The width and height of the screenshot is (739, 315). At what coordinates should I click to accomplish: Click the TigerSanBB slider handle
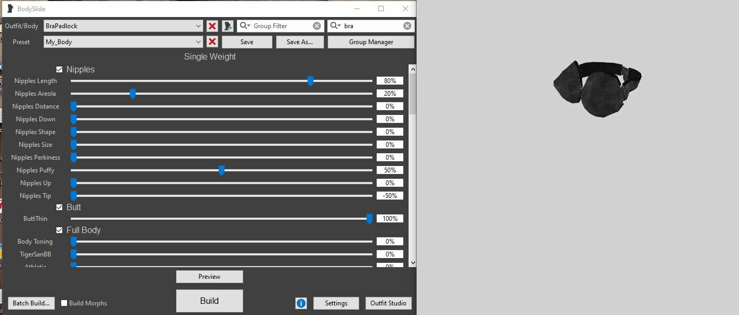click(x=74, y=254)
